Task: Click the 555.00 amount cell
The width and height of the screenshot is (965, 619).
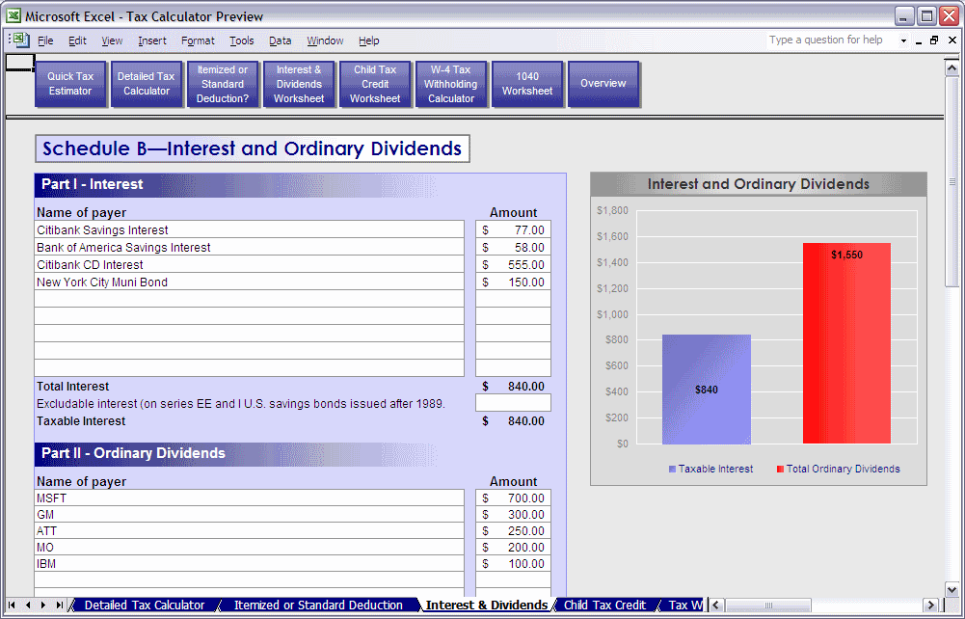Action: tap(513, 264)
